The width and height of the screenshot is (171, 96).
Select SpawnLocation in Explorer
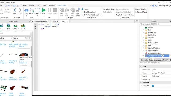(x=153, y=51)
